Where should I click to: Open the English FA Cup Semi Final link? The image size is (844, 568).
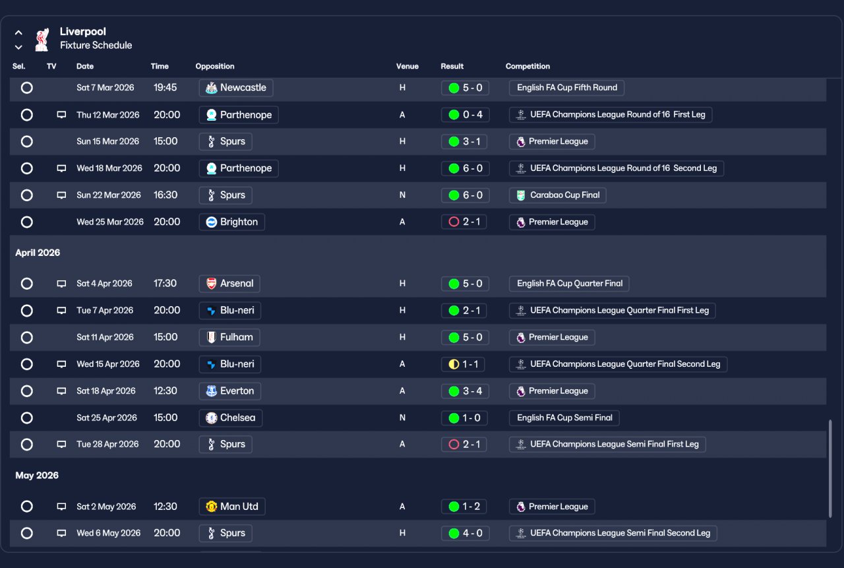(564, 418)
